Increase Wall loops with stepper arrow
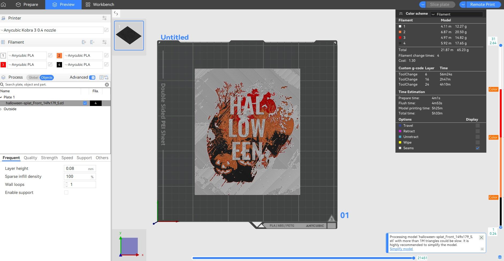Screen dimensions: 504x261 click(67, 183)
